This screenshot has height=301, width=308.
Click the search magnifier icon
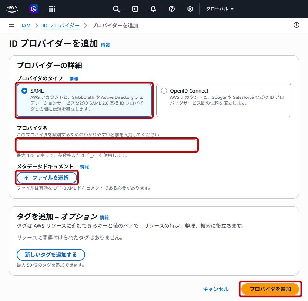[x=116, y=9]
